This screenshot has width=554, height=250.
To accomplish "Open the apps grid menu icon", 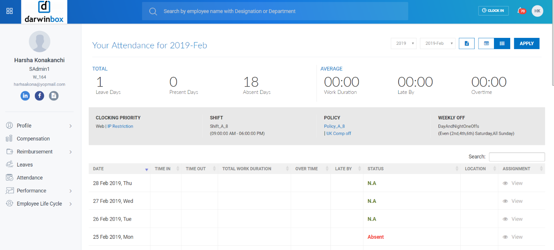I will tap(10, 11).
